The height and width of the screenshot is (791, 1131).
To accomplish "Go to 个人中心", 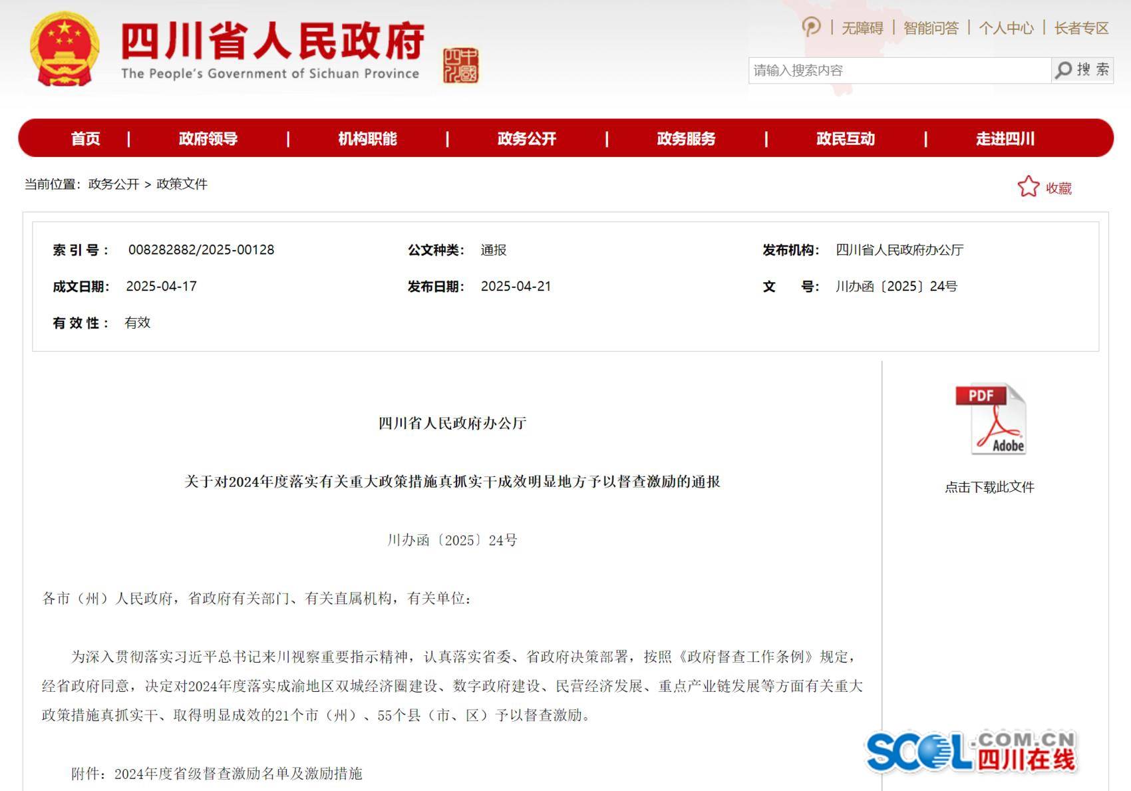I will click(x=1006, y=28).
